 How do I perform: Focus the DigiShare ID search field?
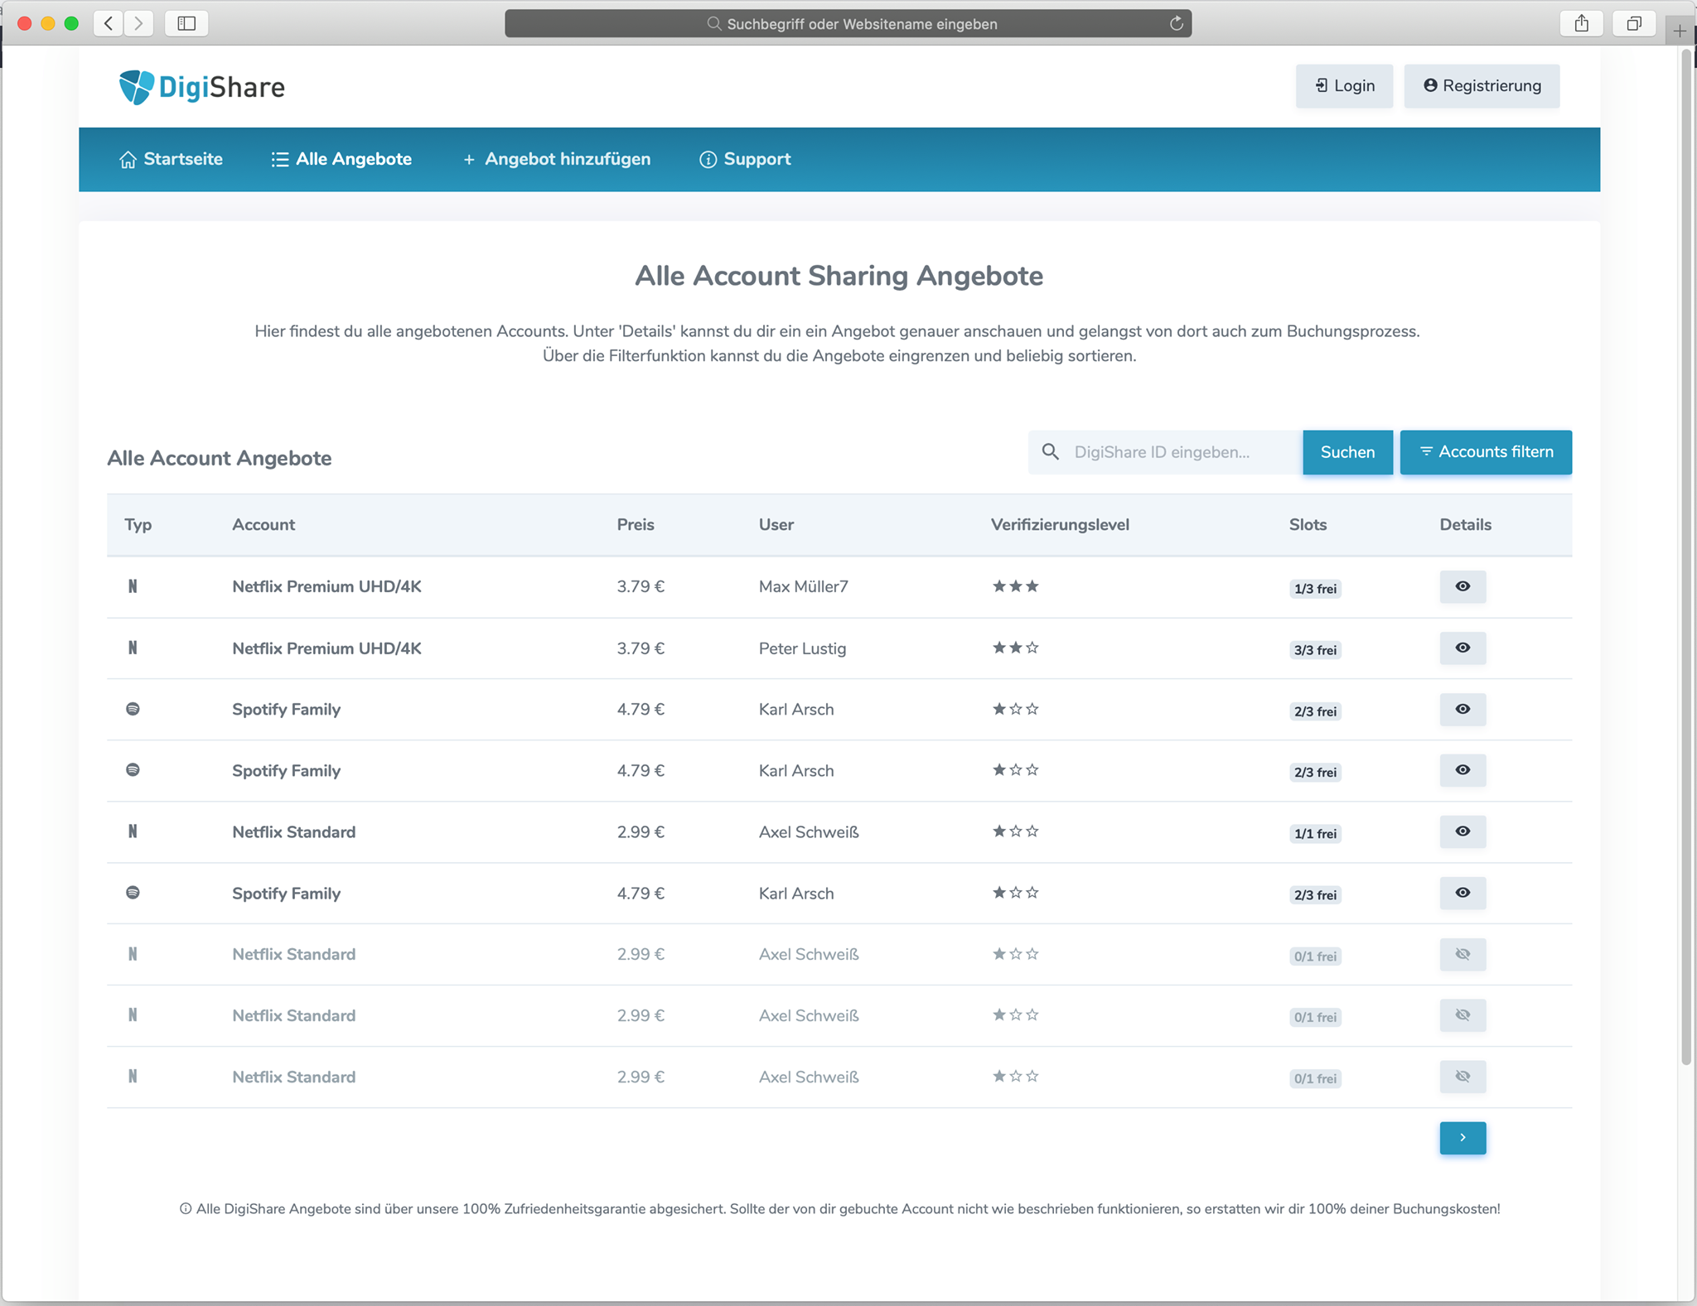tap(1165, 452)
